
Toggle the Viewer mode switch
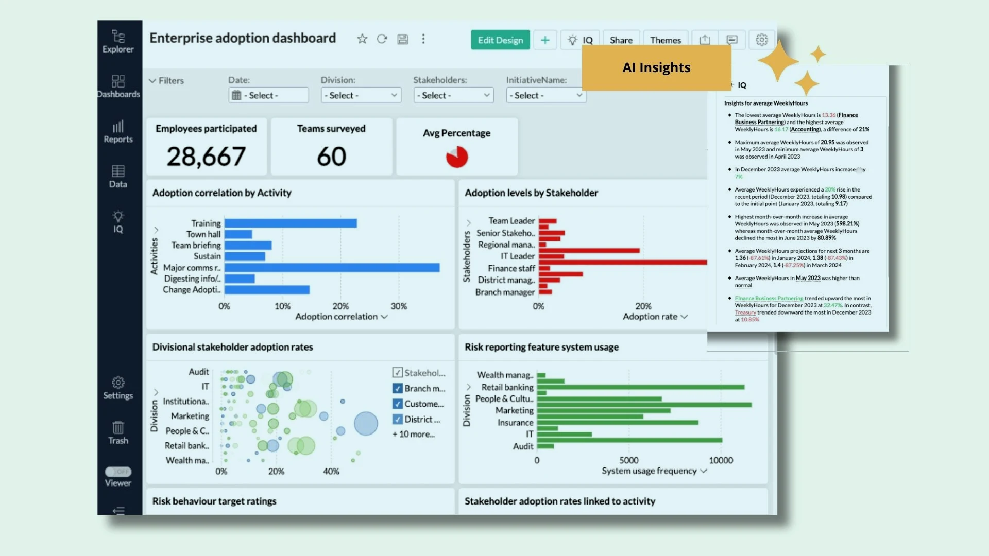(118, 471)
